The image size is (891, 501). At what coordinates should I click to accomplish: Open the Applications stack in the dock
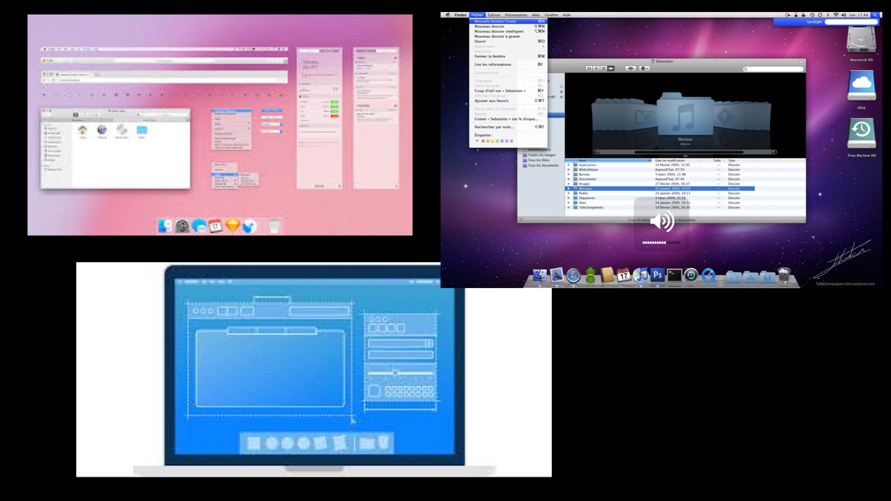(750, 277)
